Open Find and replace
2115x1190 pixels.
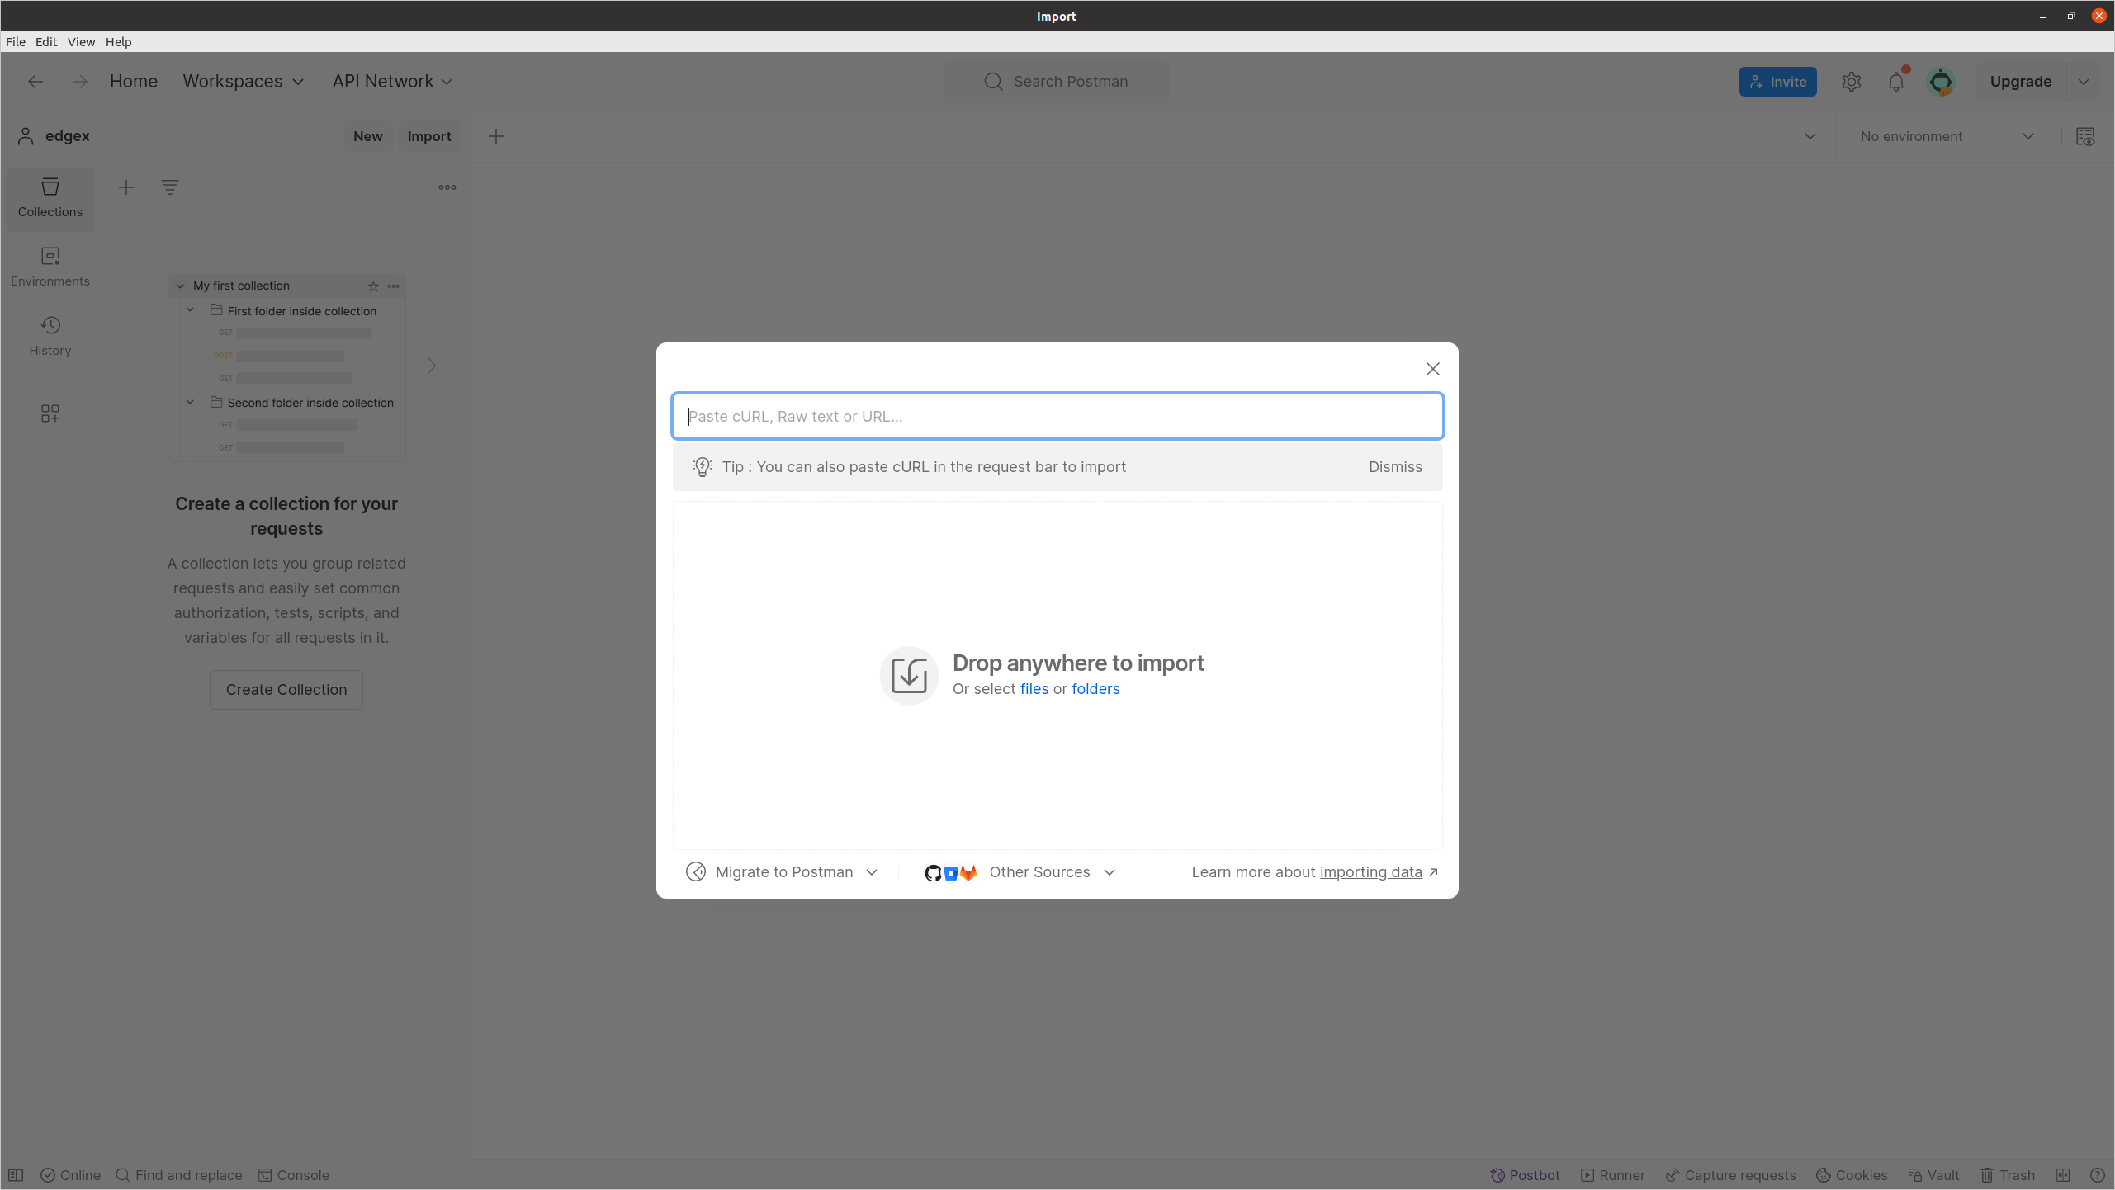click(x=179, y=1175)
